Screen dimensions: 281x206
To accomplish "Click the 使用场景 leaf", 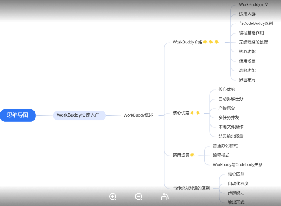I will (x=247, y=61).
